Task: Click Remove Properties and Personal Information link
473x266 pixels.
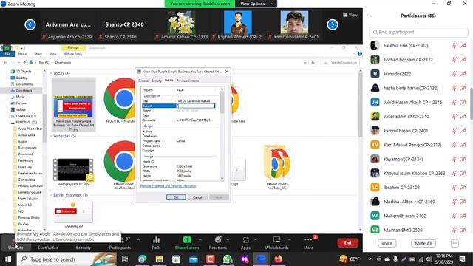Action: tap(168, 186)
